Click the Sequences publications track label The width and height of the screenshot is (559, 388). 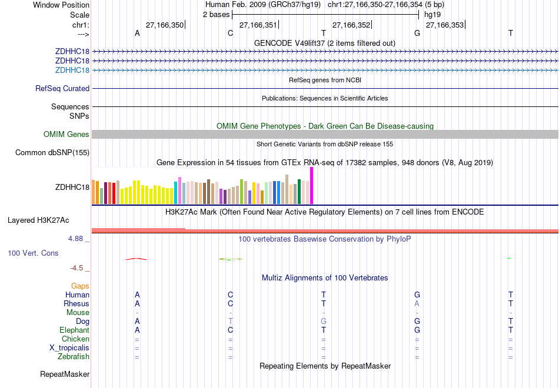(x=70, y=106)
